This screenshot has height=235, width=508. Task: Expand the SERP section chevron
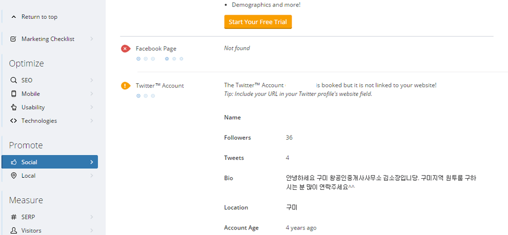click(x=91, y=217)
